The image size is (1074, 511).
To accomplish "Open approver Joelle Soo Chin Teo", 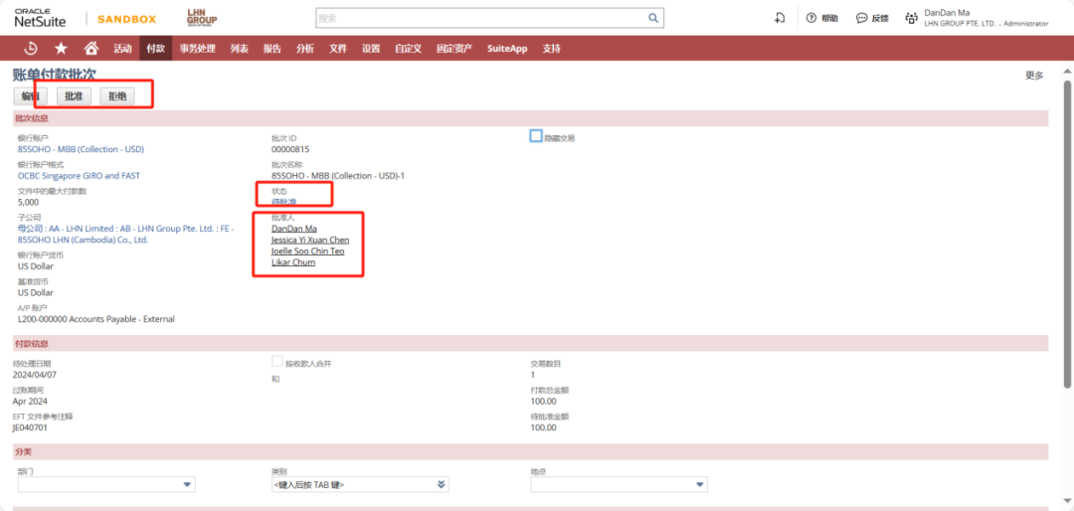I will click(308, 251).
